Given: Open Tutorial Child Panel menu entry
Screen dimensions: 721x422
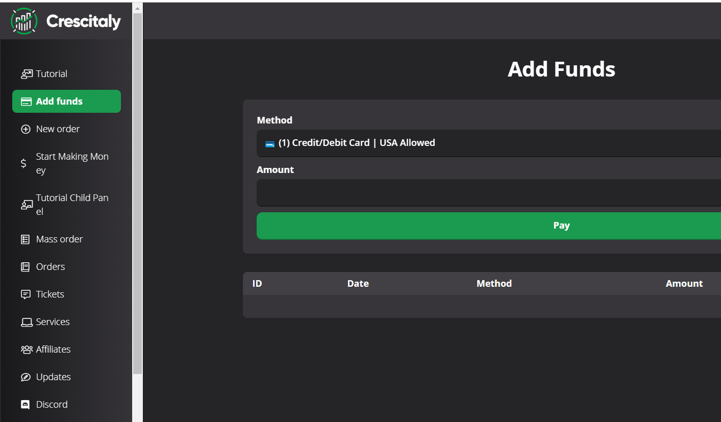Looking at the screenshot, I should [72, 205].
